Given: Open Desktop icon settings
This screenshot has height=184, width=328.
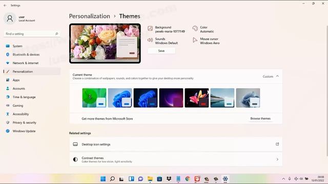Looking at the screenshot, I should click(x=176, y=144).
